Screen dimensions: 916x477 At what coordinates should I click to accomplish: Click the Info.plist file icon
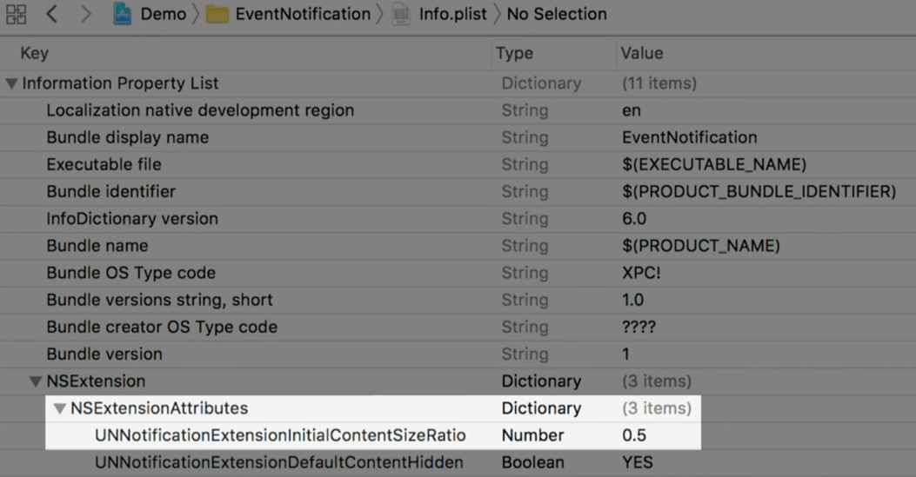tap(401, 15)
